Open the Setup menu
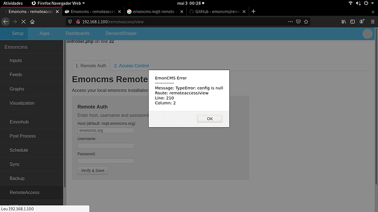378x212 pixels. tap(18, 33)
